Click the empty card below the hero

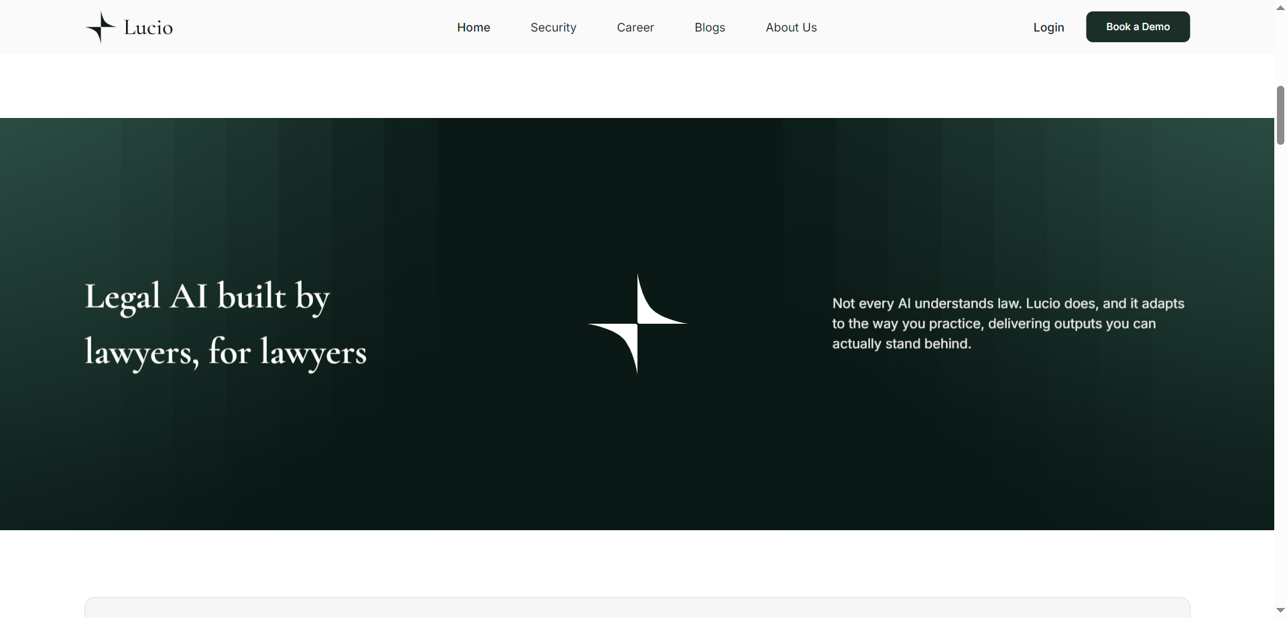pos(637,609)
